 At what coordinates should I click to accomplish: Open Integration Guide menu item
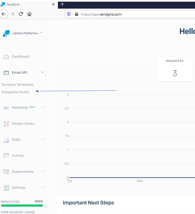pyautogui.click(x=16, y=92)
